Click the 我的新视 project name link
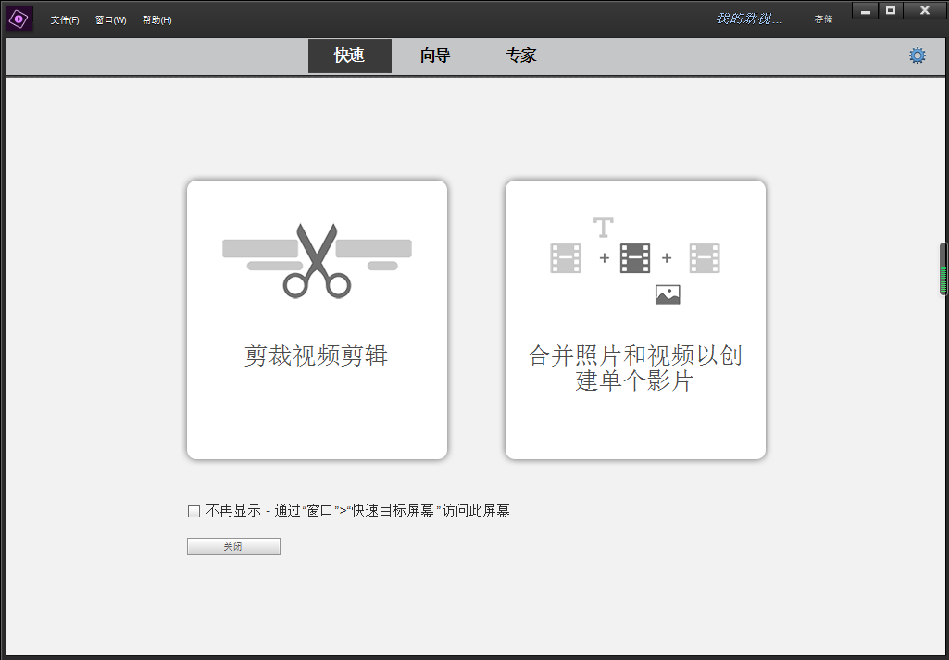The image size is (949, 660). [746, 18]
